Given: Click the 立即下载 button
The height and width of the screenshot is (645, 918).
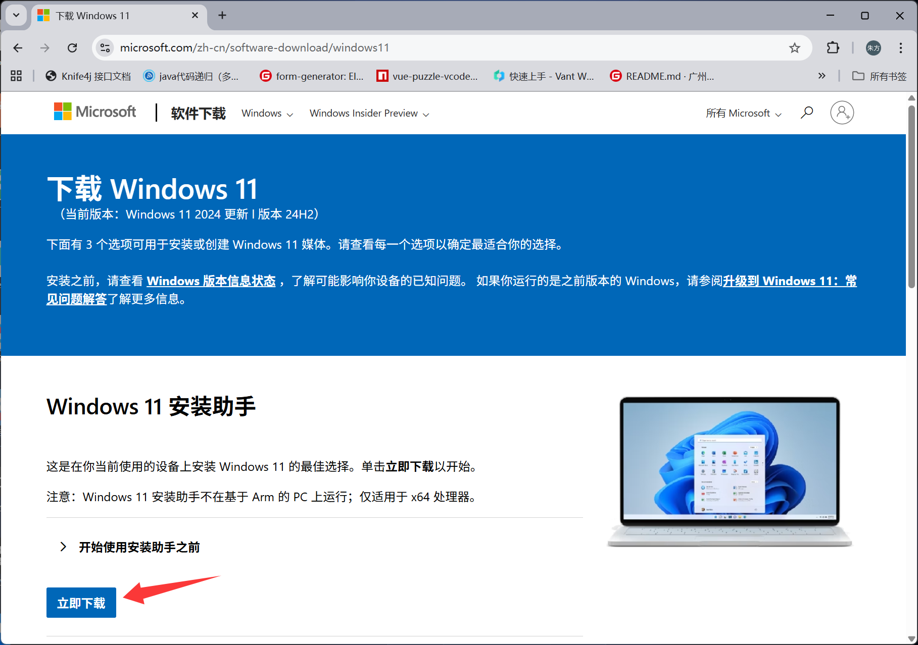Looking at the screenshot, I should point(81,603).
